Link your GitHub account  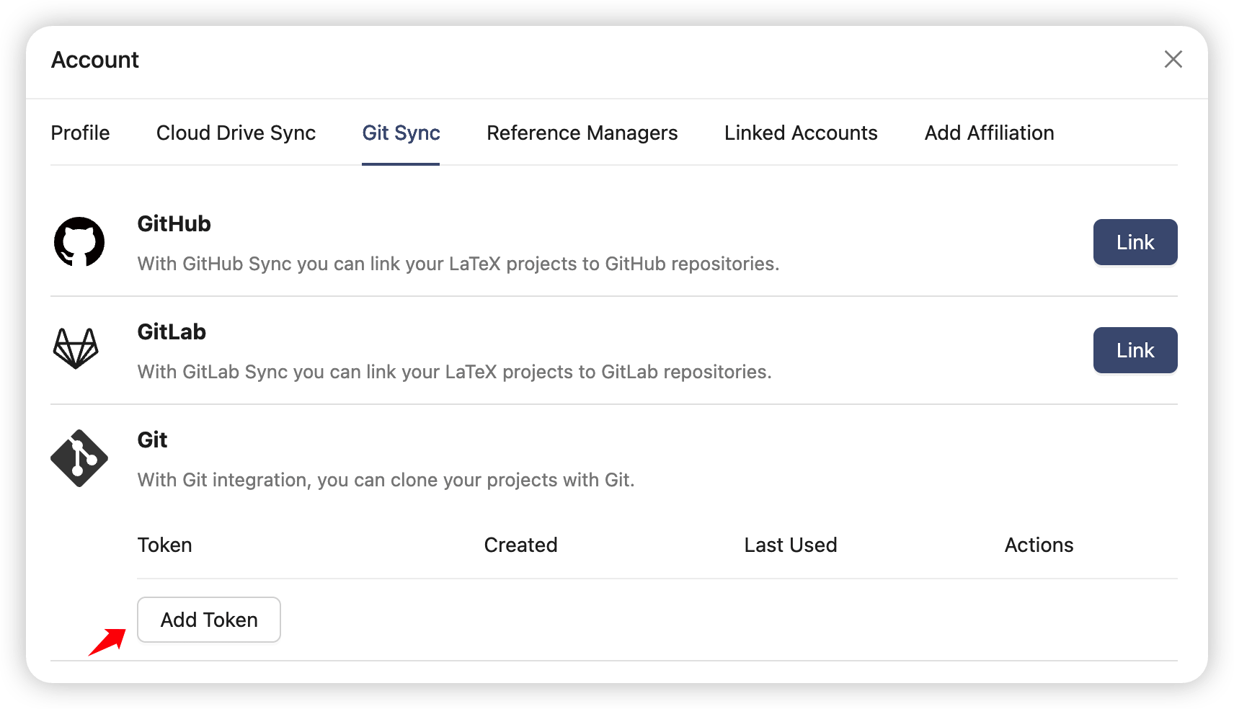(1135, 242)
